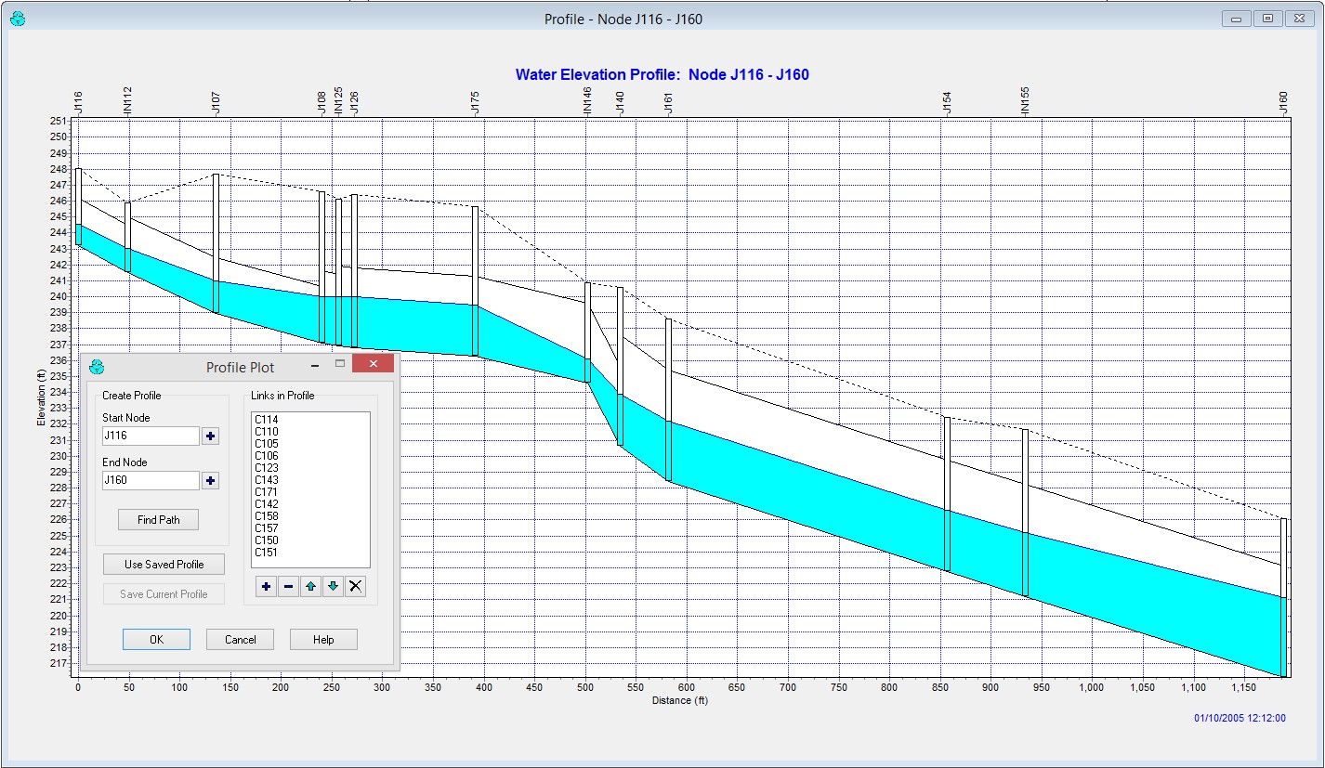The width and height of the screenshot is (1325, 768).
Task: Cancel the Profile Plot dialog
Action: point(240,640)
